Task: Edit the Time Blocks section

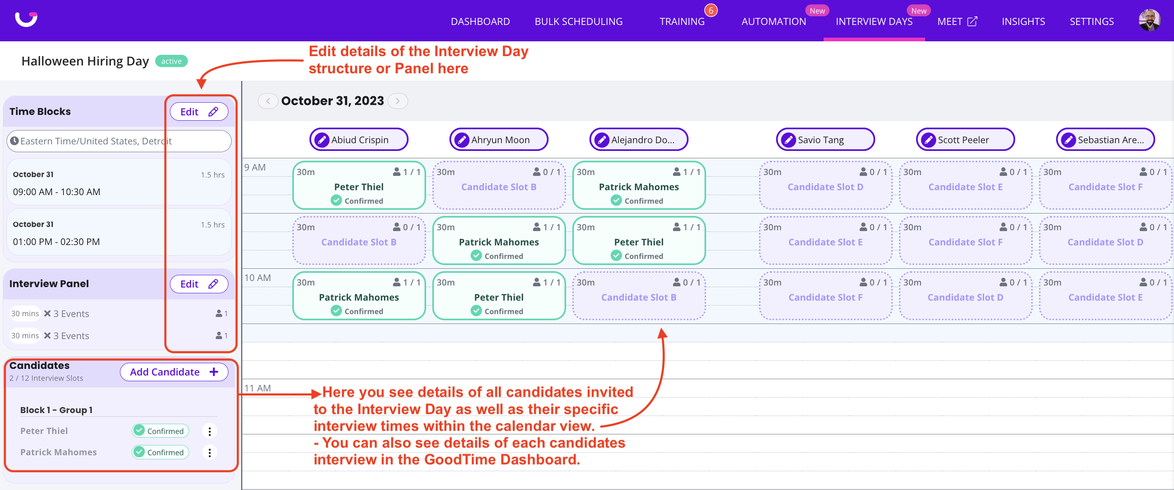Action: click(199, 112)
